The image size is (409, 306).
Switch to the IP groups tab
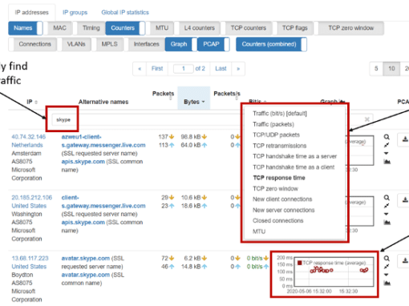tap(75, 13)
